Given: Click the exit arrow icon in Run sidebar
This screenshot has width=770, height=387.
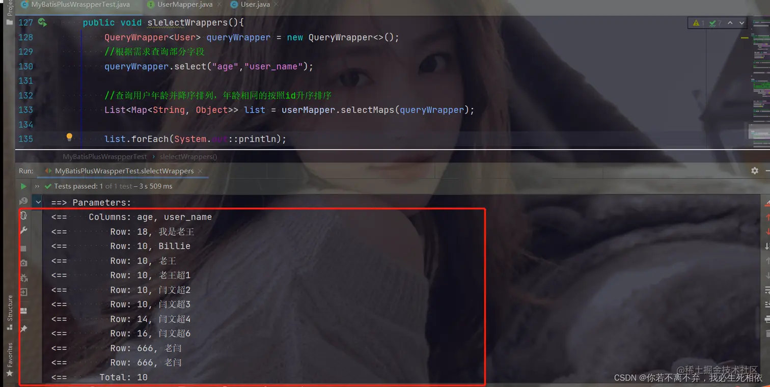Looking at the screenshot, I should [x=23, y=292].
